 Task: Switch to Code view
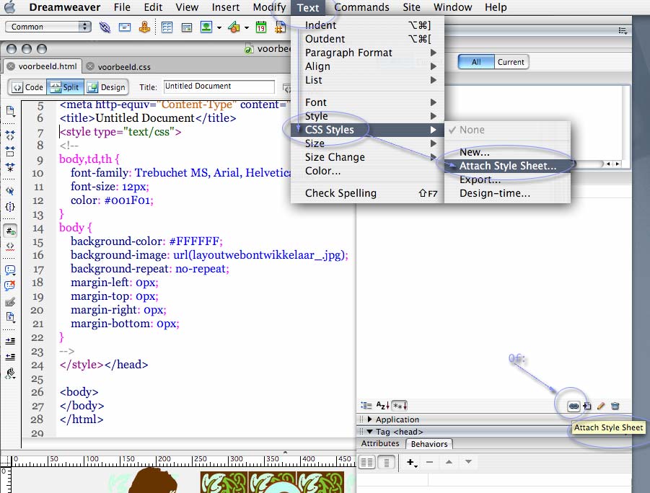pyautogui.click(x=27, y=87)
